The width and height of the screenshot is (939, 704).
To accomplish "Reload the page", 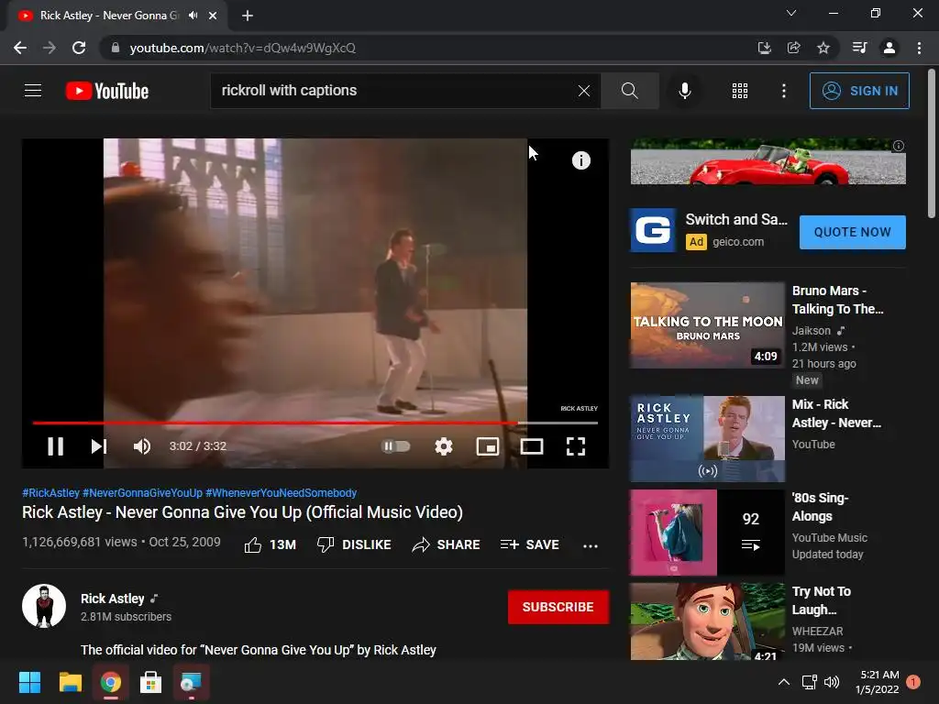I will (x=79, y=48).
